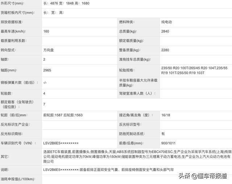Click the 车辆识别代号（VIN） label
The height and width of the screenshot is (184, 232).
click(18, 143)
